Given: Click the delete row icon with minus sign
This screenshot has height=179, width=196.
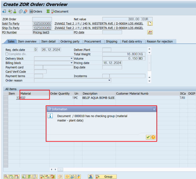Looking at the screenshot, I should pyautogui.click(x=17, y=177).
